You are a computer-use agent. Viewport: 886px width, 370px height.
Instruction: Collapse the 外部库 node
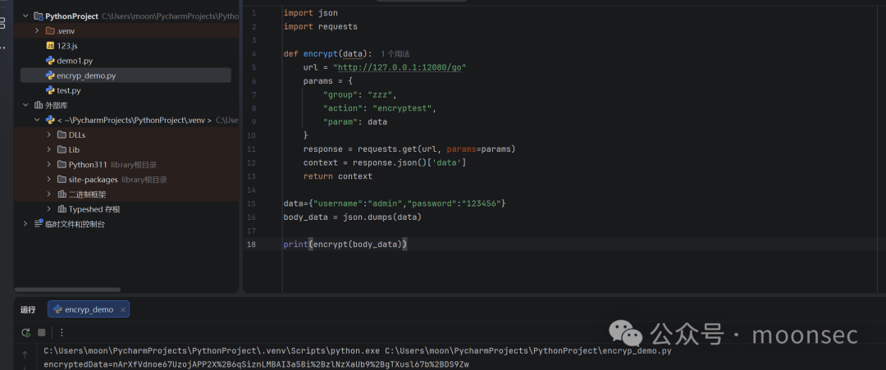point(25,105)
